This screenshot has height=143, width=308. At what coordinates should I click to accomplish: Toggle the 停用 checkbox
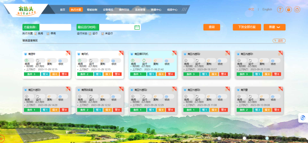(x=48, y=34)
